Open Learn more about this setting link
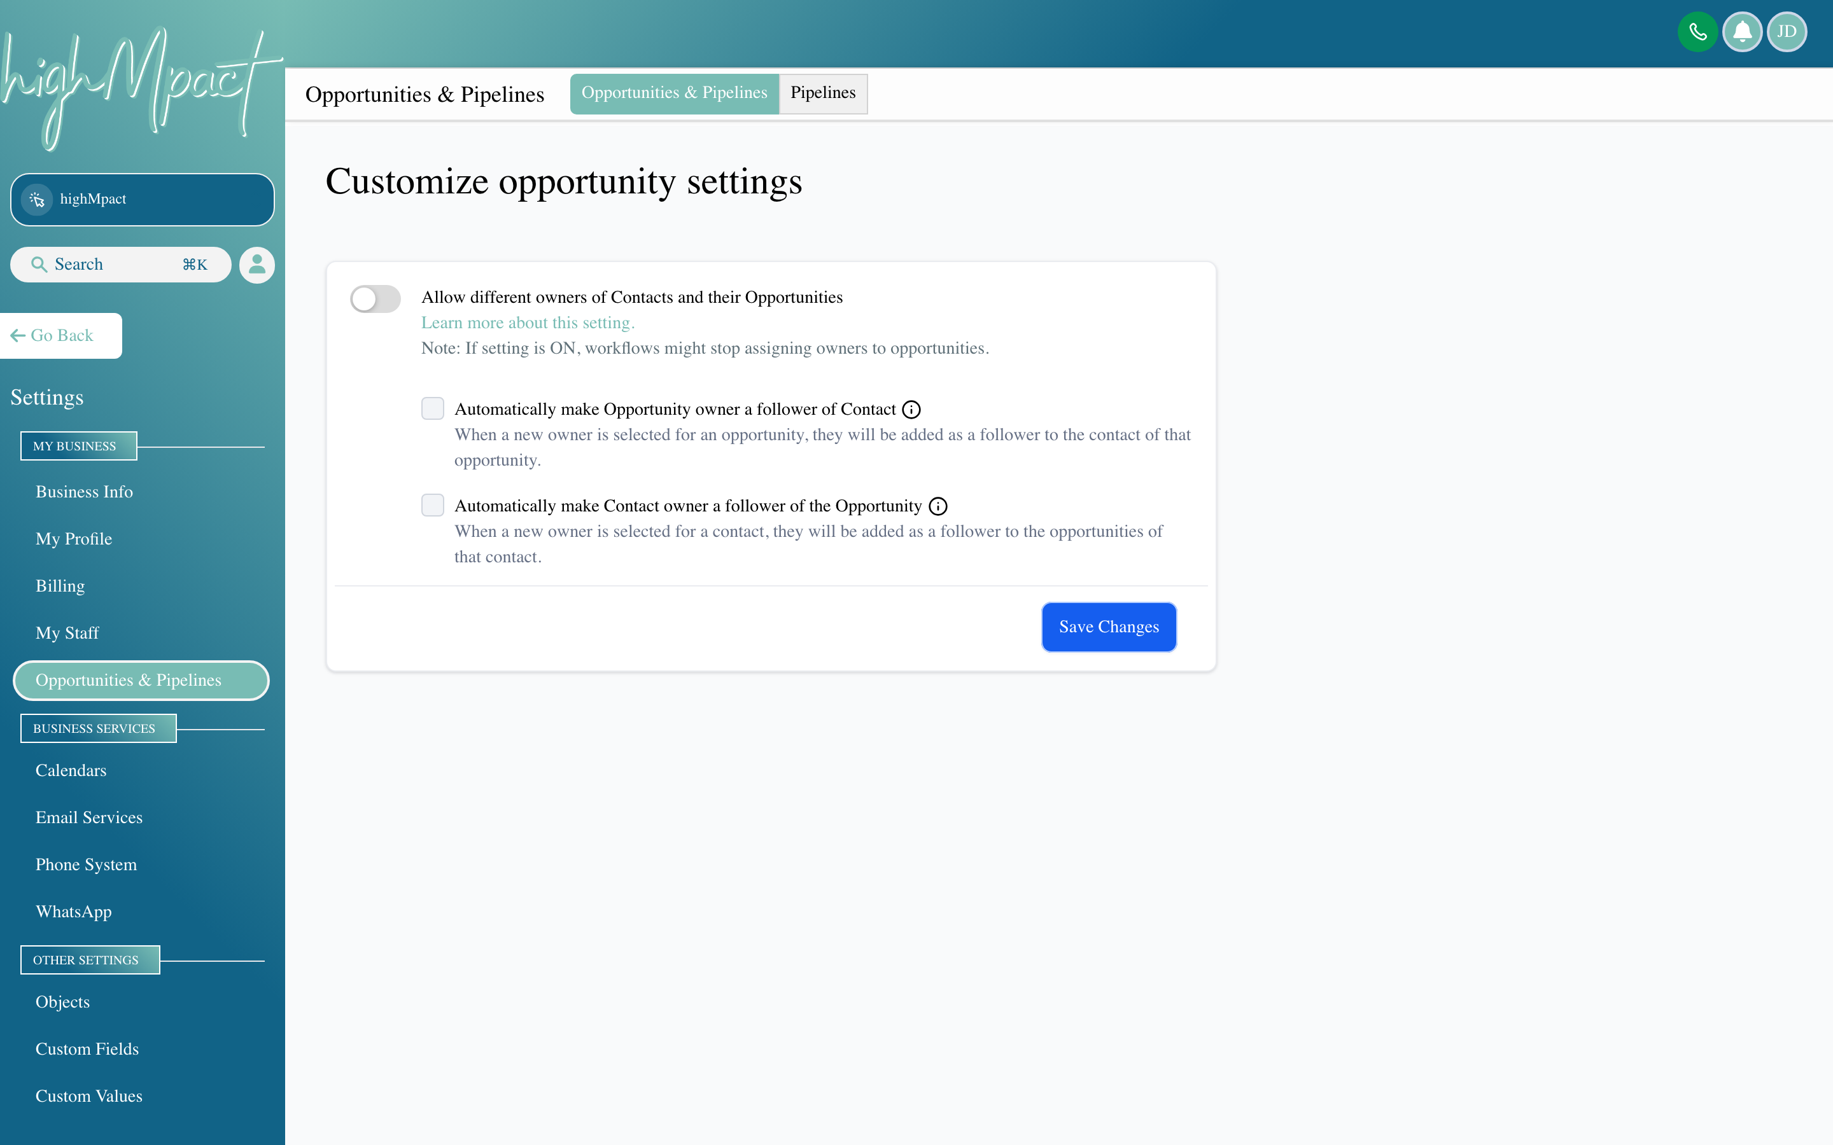1833x1145 pixels. click(528, 323)
